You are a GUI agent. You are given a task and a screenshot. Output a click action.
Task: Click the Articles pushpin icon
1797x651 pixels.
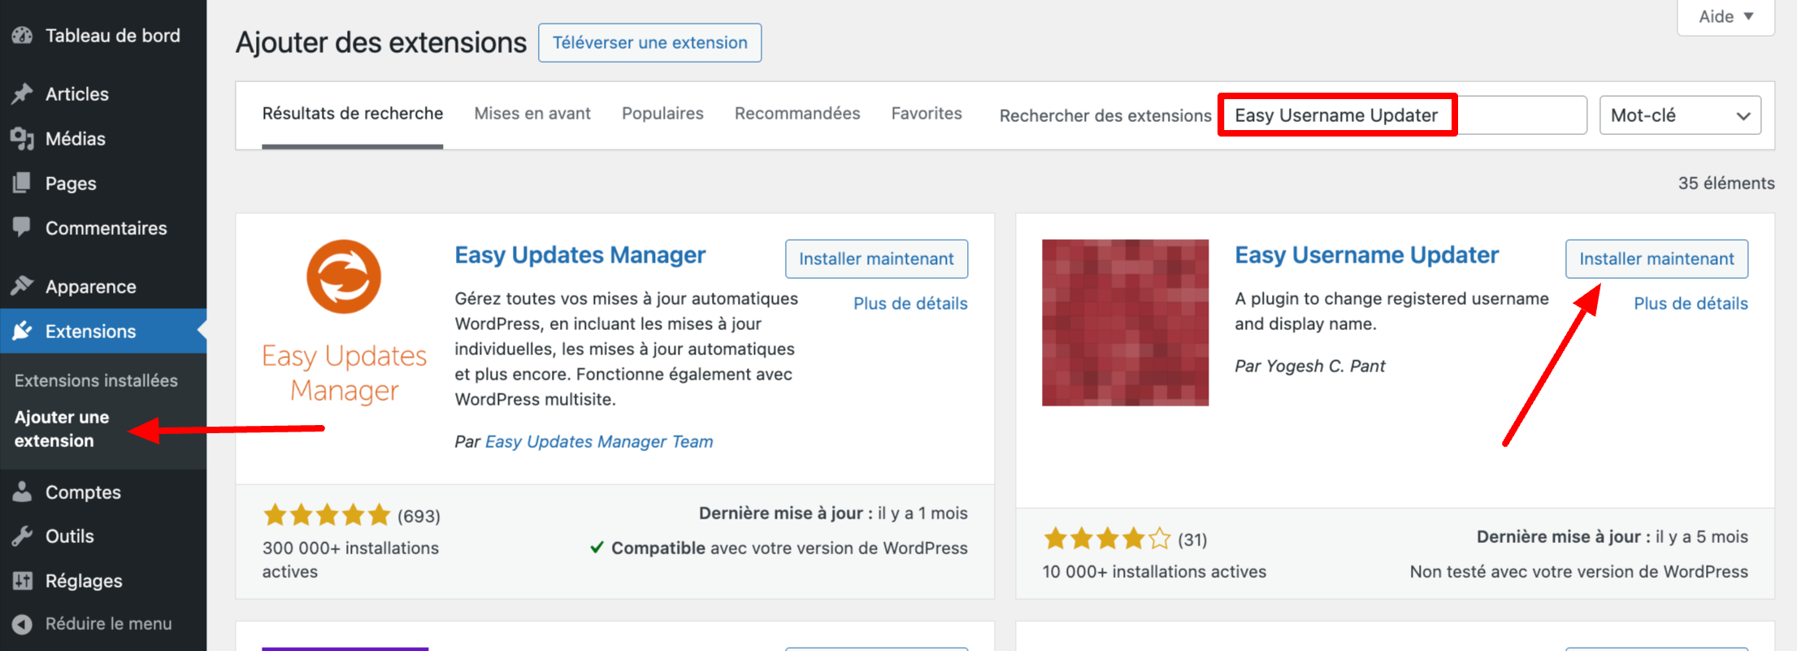(x=22, y=93)
